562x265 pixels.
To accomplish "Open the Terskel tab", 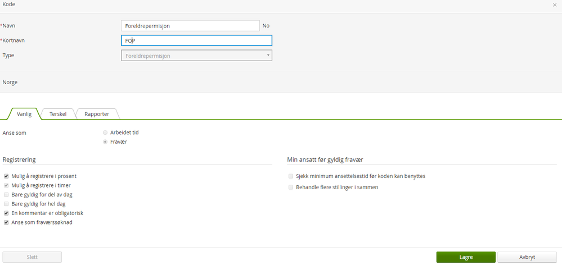I will 58,114.
